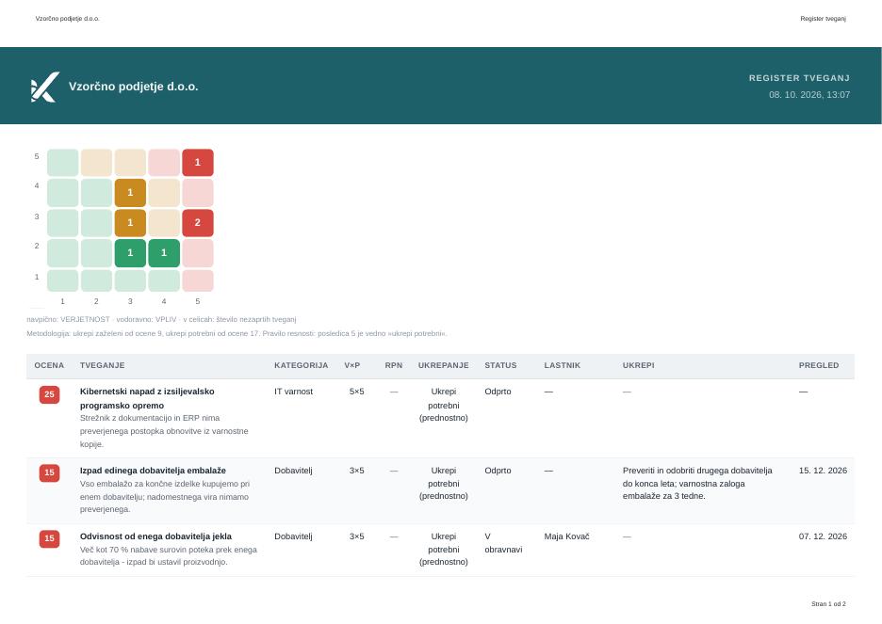Select the orange matrix cell in row 4
Screen dimensions: 882x624
pos(130,193)
